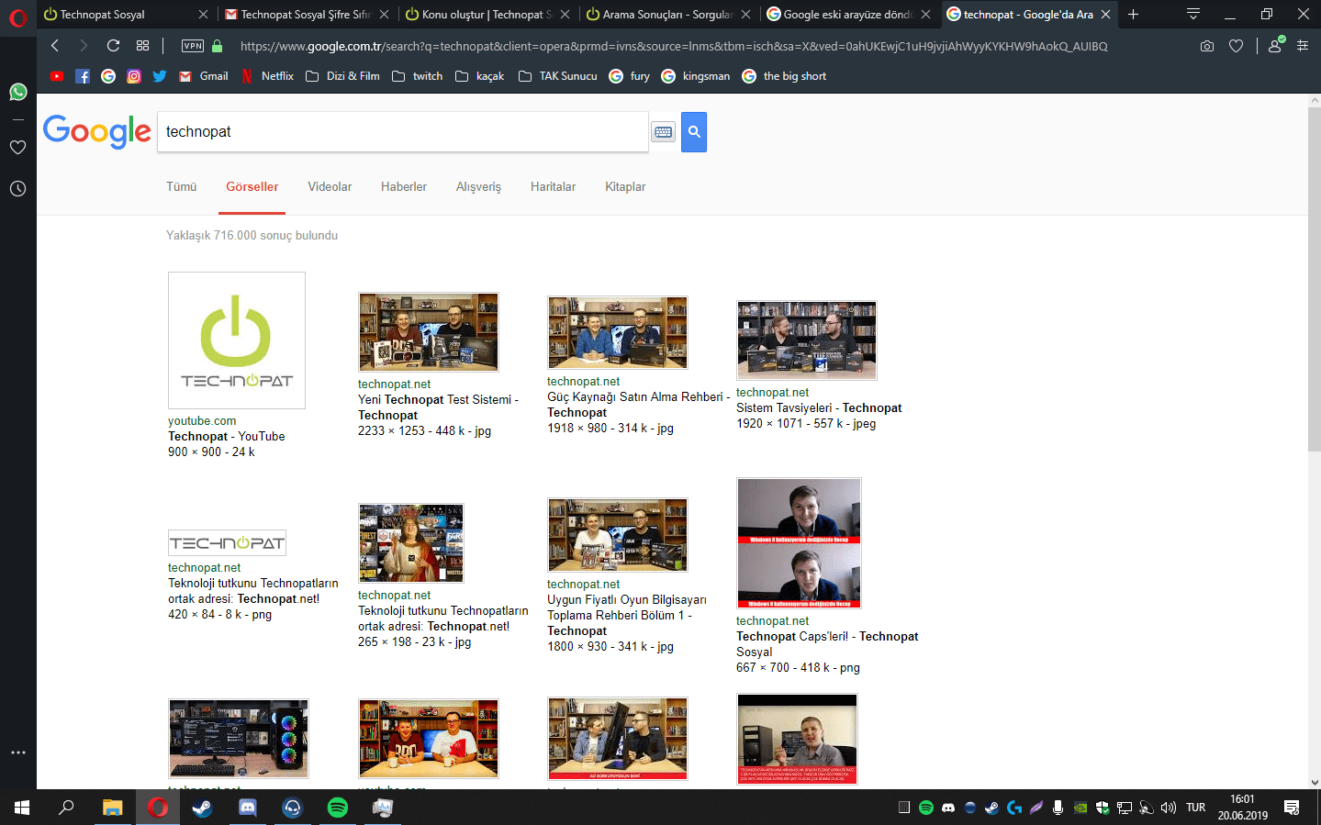Take a snapshot with the camera icon

click(x=1207, y=46)
